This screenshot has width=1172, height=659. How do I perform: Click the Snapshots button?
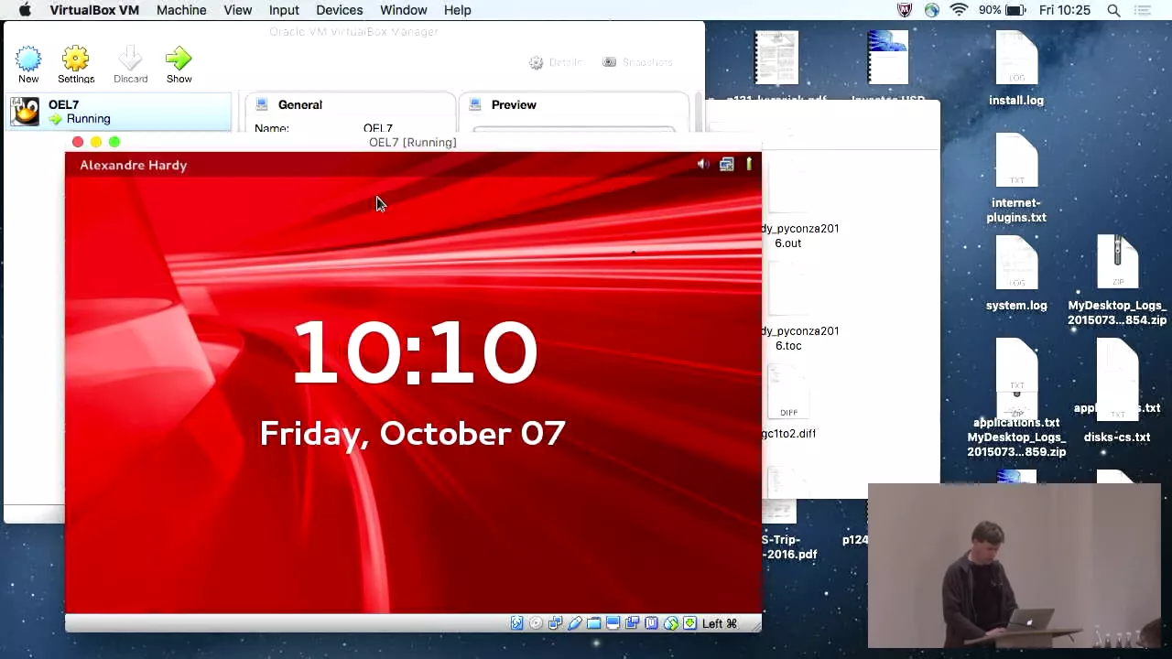tap(637, 62)
